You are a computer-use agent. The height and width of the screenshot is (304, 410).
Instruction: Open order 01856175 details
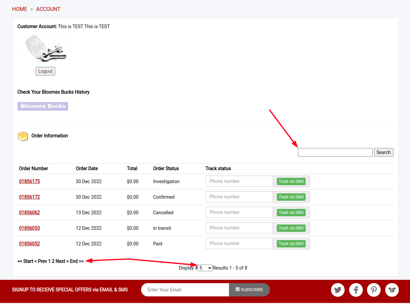29,181
